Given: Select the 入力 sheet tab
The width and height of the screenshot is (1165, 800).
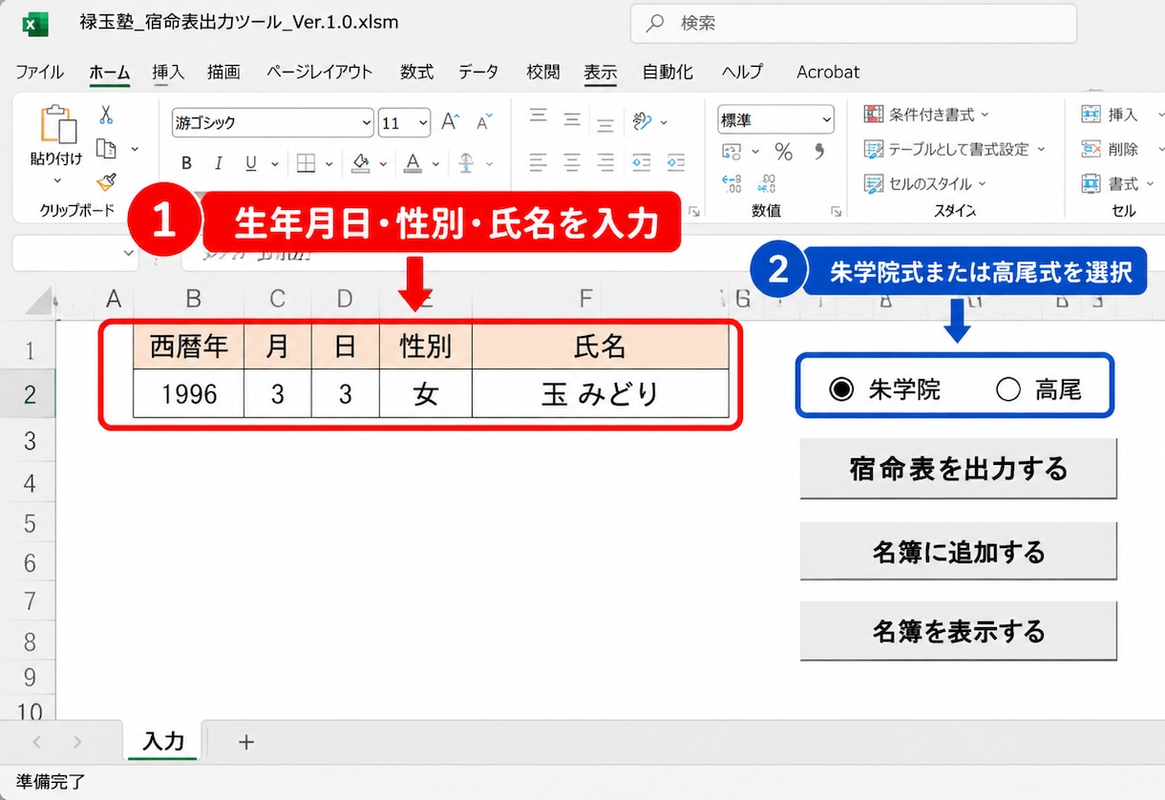Looking at the screenshot, I should [x=163, y=741].
